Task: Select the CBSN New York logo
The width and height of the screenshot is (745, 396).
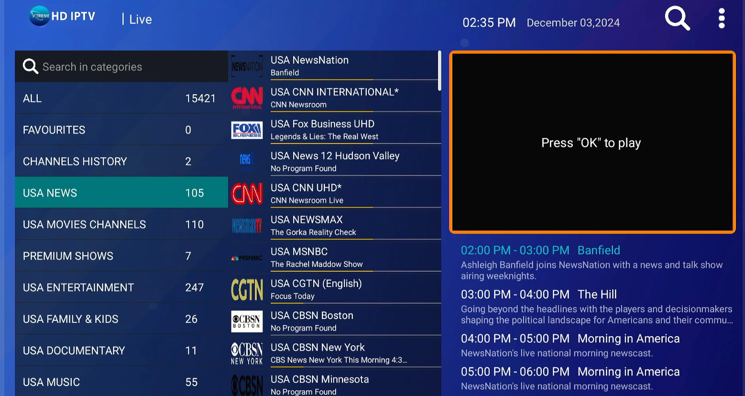Action: (x=247, y=353)
